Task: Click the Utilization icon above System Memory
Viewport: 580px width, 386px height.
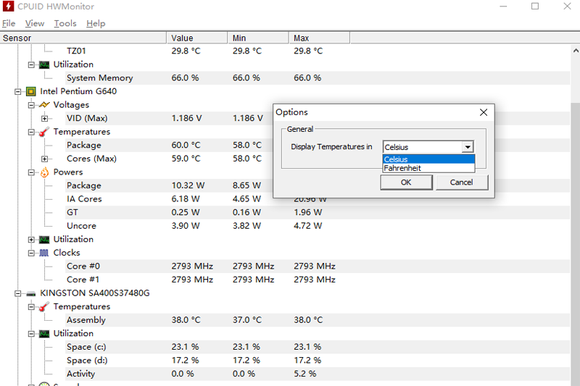Action: click(44, 65)
